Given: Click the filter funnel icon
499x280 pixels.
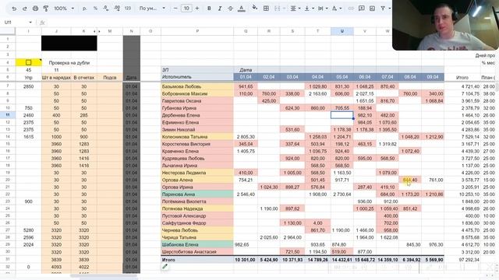Looking at the screenshot, I should pyautogui.click(x=383, y=9).
